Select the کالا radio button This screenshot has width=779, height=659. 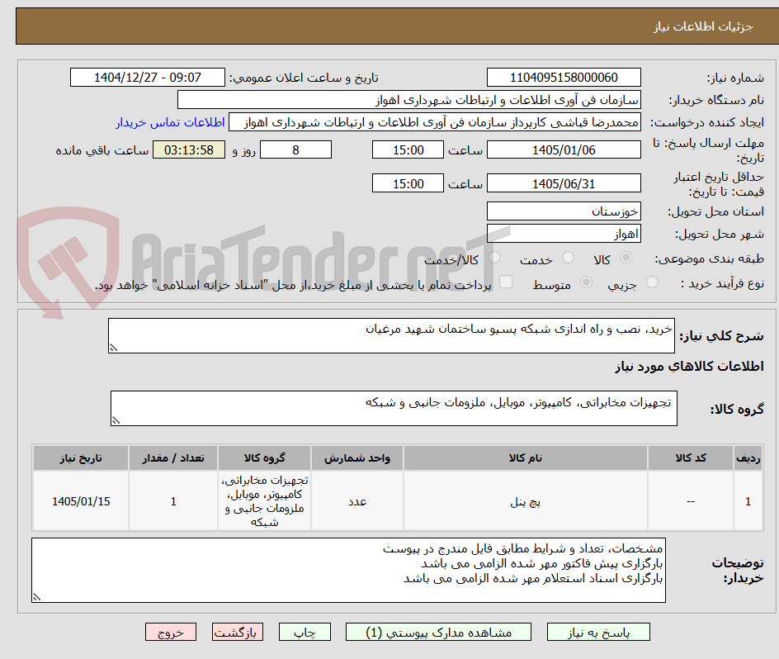click(626, 258)
